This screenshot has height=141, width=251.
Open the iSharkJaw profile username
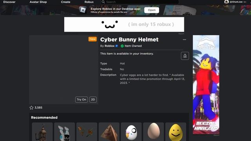[x=236, y=2]
